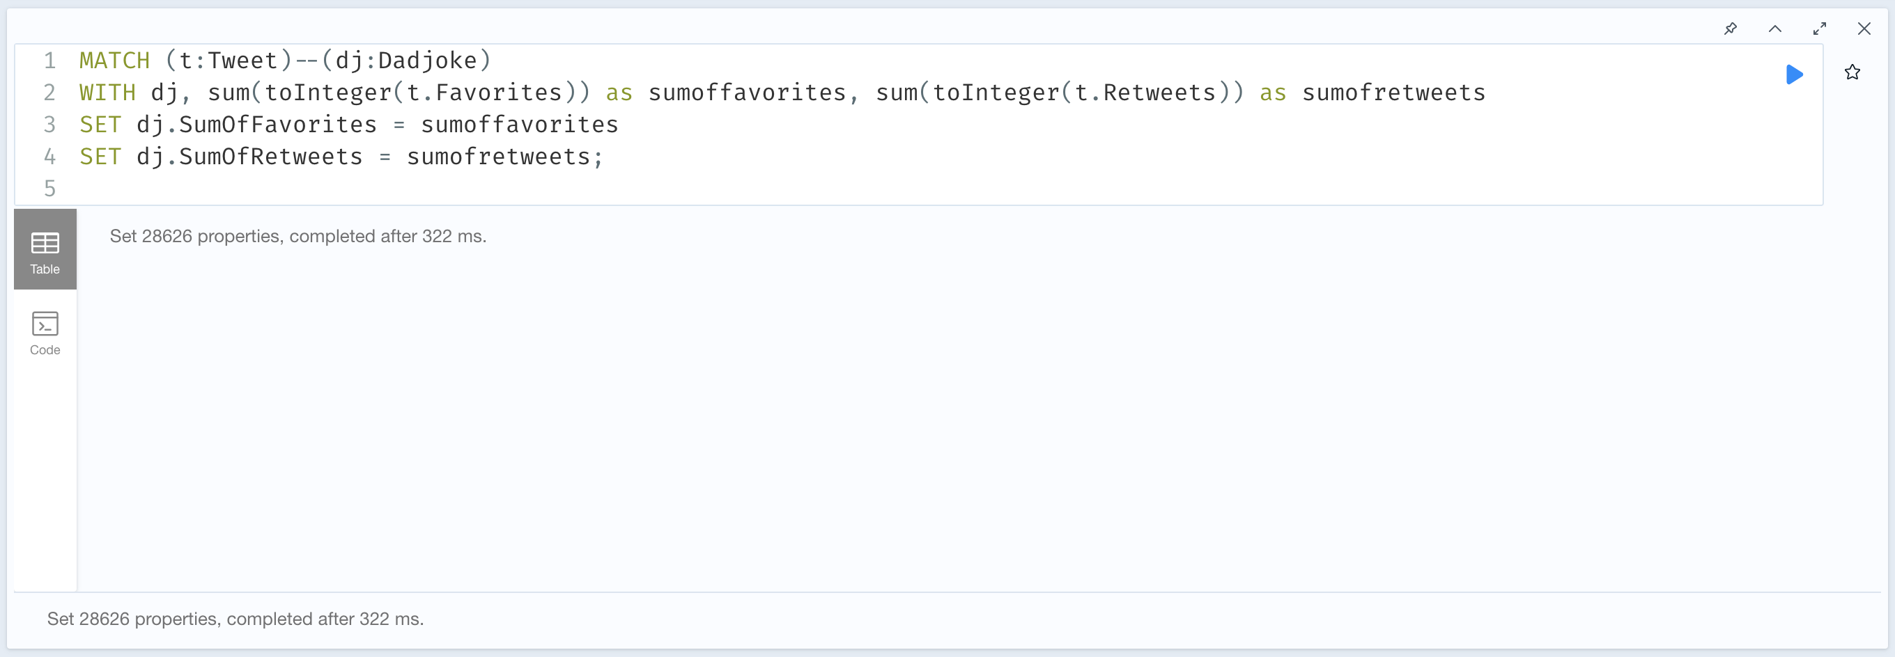Save query as favorite with star icon
Viewport: 1895px width, 657px height.
coord(1853,72)
